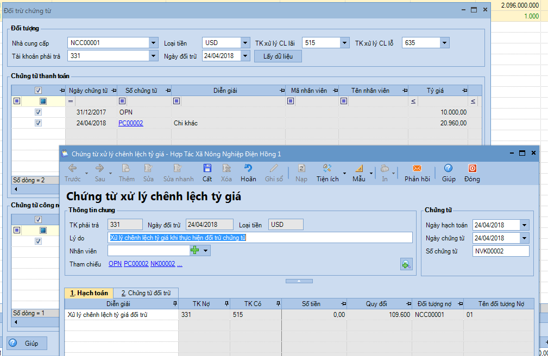
Task: Undo changes with Hoãn
Action: click(x=248, y=173)
